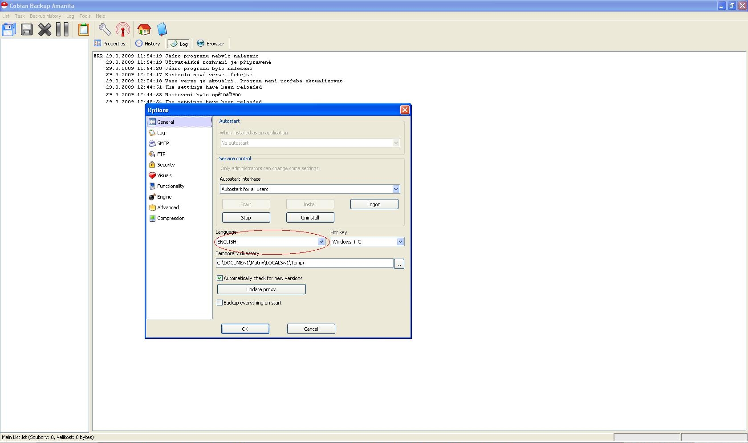Click the Logon button

374,204
